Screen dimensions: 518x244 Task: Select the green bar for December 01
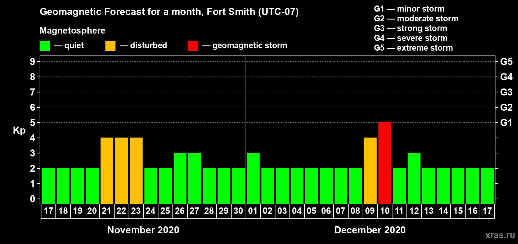point(253,178)
